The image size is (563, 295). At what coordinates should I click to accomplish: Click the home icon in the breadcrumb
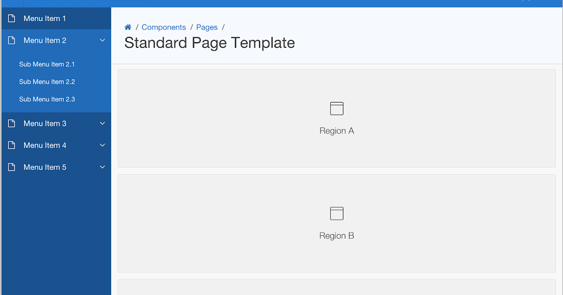pyautogui.click(x=128, y=27)
